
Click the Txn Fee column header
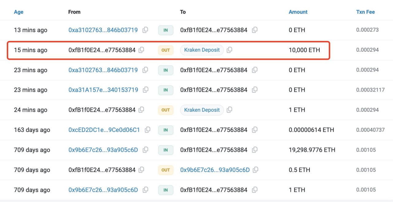365,12
